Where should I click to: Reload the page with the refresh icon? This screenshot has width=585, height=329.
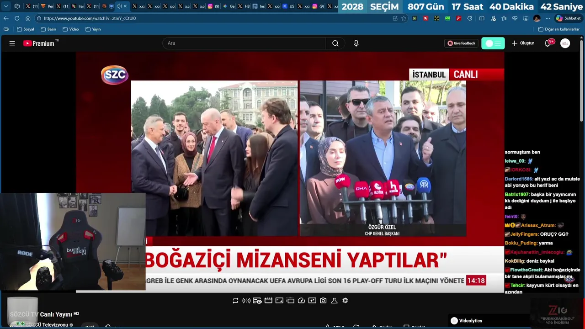pyautogui.click(x=17, y=18)
